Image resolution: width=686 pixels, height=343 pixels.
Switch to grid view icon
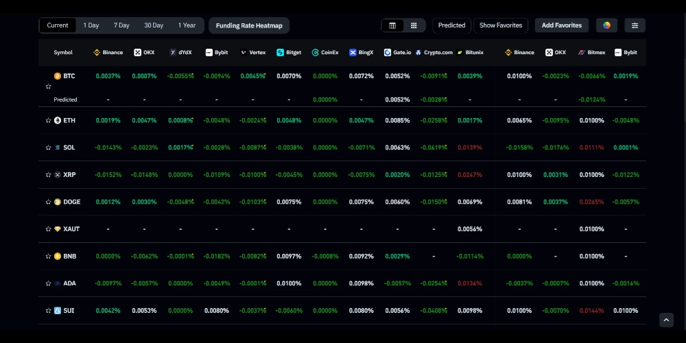pyautogui.click(x=414, y=25)
